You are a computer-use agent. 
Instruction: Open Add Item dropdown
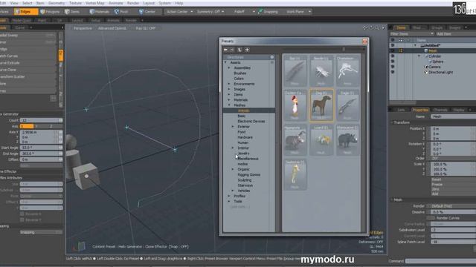[x=455, y=34]
